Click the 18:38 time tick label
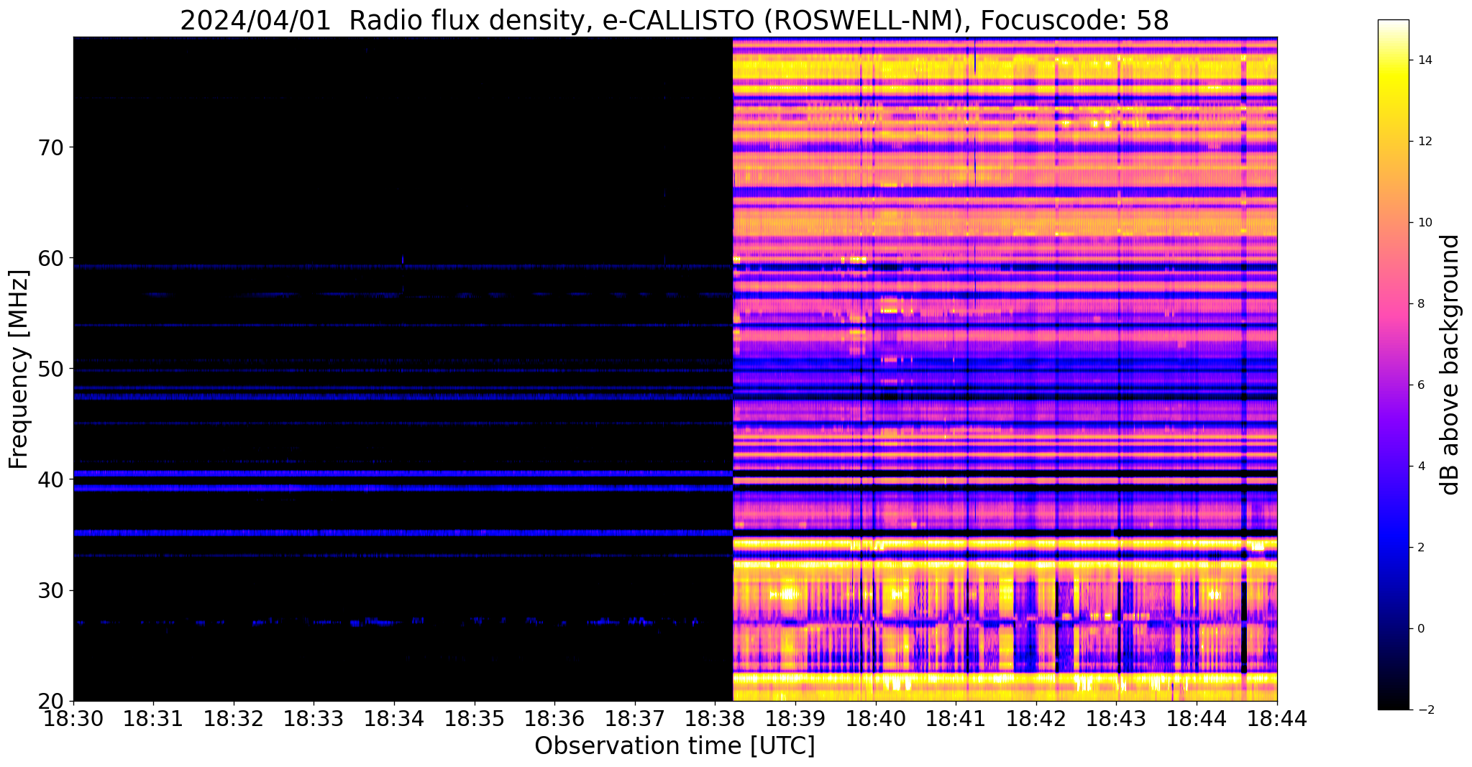Viewport: 1472px width, 767px height. (716, 717)
